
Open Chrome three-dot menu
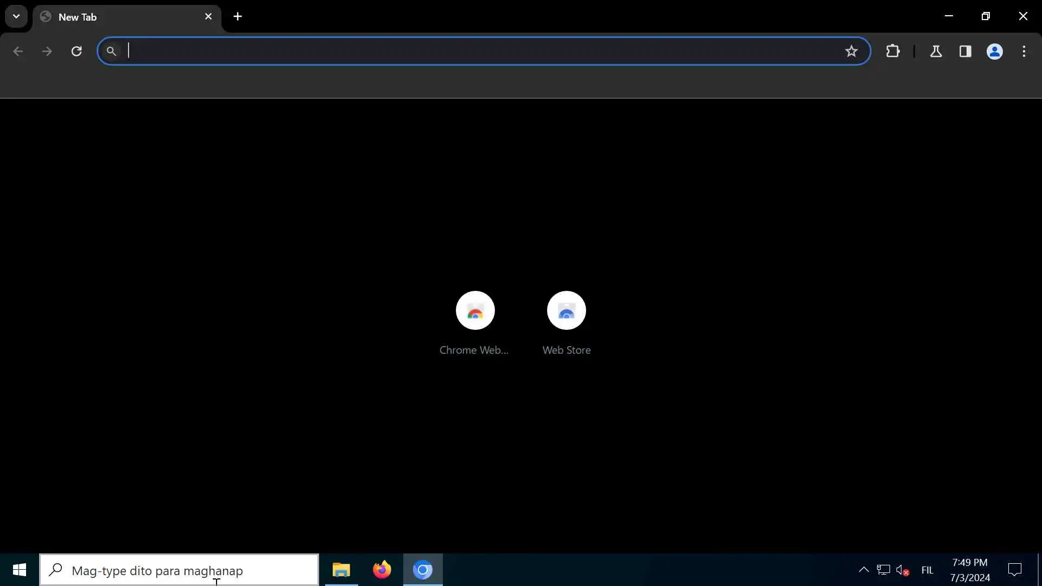click(x=1024, y=51)
